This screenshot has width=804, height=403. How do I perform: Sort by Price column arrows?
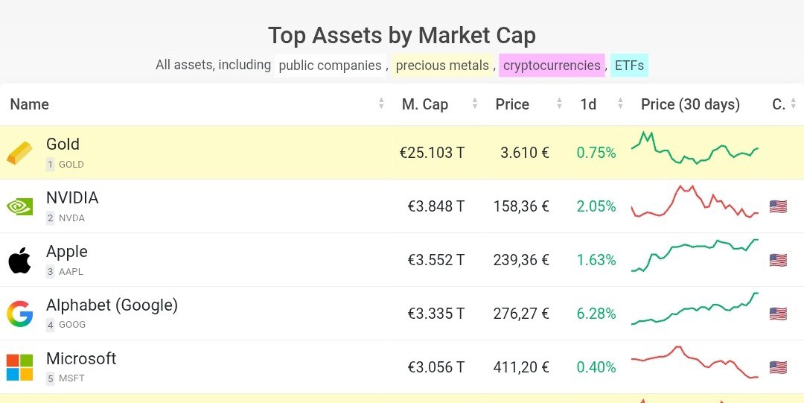[x=559, y=104]
